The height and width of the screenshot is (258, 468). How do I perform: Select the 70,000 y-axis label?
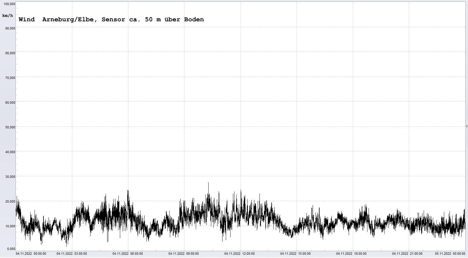(10, 78)
